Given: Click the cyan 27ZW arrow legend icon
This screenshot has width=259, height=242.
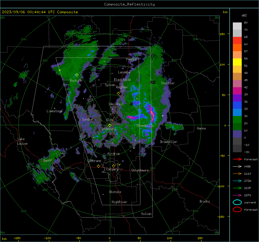Looking at the screenshot, I should pyautogui.click(x=237, y=181).
